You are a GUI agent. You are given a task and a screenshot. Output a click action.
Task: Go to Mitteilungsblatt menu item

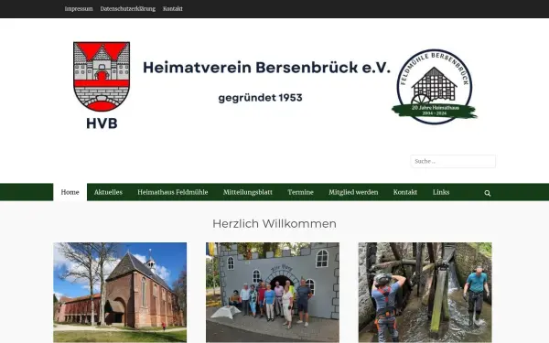pyautogui.click(x=248, y=192)
